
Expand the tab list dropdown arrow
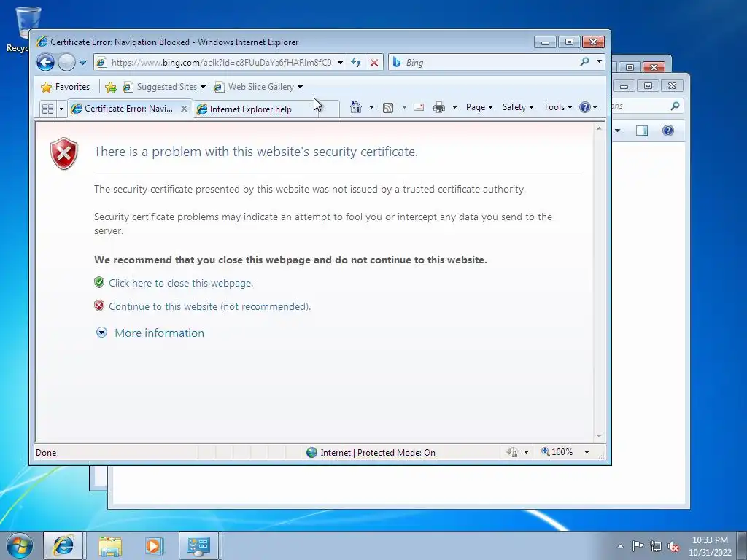click(61, 109)
